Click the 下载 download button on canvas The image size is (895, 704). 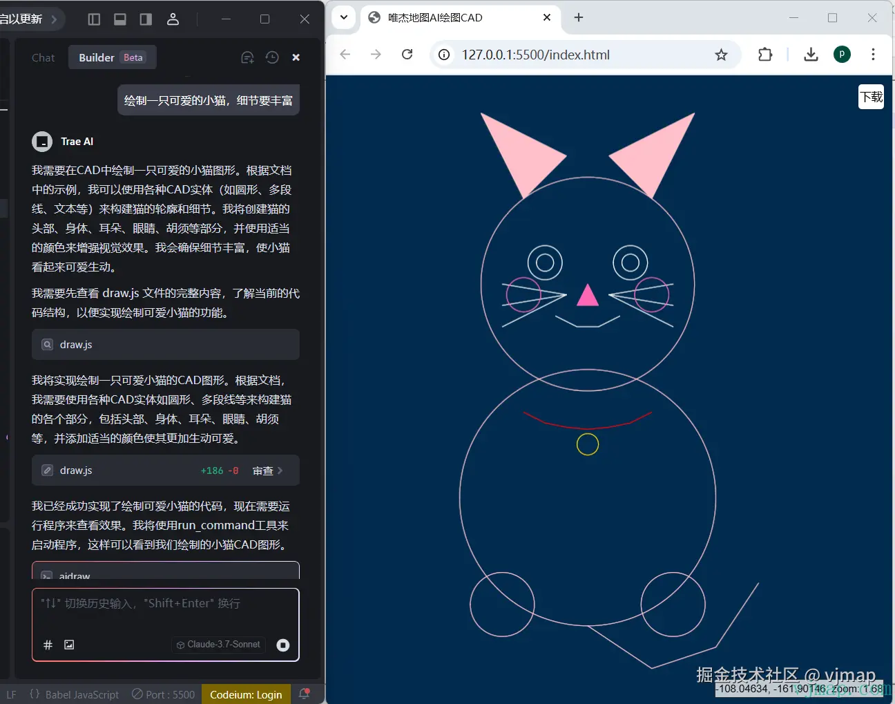coord(871,97)
